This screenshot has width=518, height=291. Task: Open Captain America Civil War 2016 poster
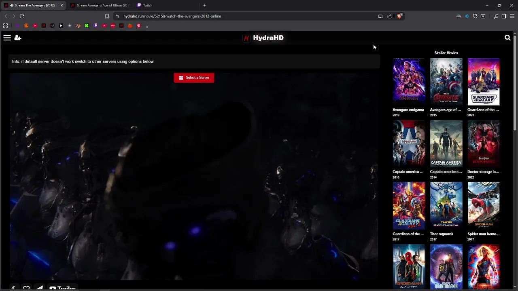[x=409, y=144]
